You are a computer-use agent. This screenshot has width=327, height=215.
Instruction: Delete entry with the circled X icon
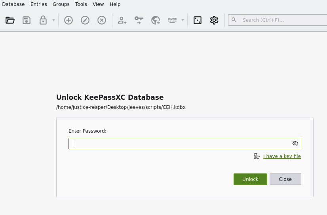(102, 20)
